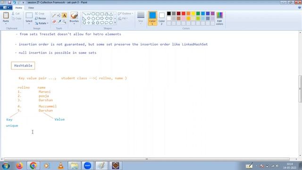Select the Eraser tool
The image size is (302, 170).
(x=54, y=22)
